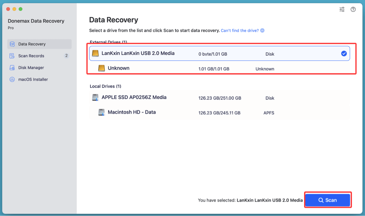Click the USB drive folder icon
This screenshot has width=365, height=216.
click(x=96, y=53)
